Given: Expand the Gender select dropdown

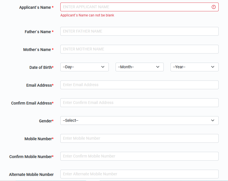Looking at the screenshot, I should pyautogui.click(x=139, y=121).
